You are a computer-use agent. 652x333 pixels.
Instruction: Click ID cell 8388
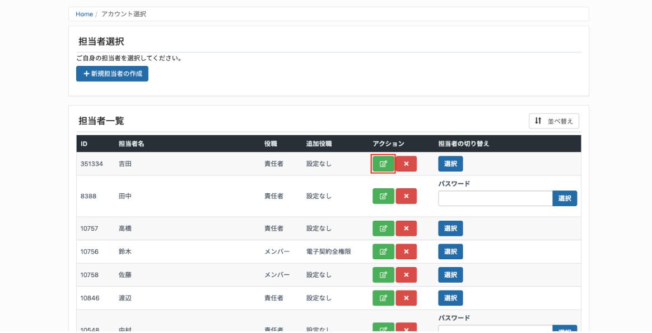click(88, 196)
